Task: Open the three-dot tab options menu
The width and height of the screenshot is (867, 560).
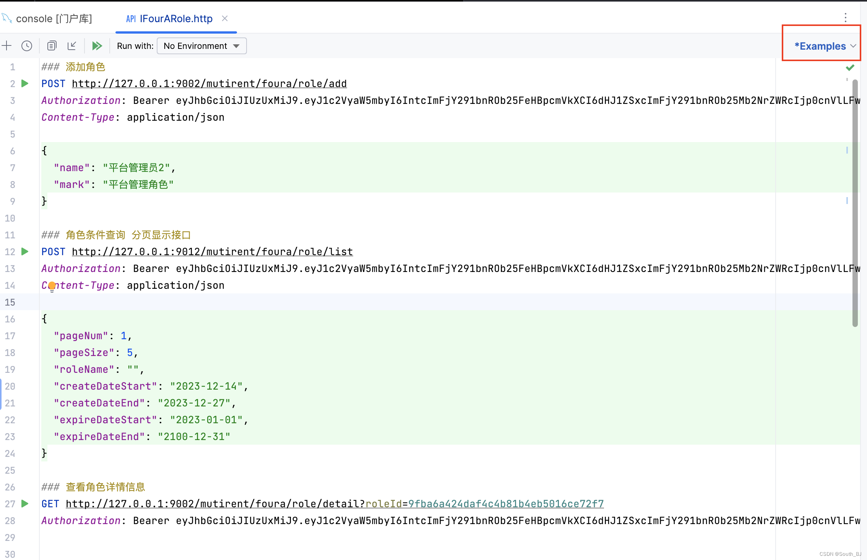Action: pyautogui.click(x=845, y=18)
